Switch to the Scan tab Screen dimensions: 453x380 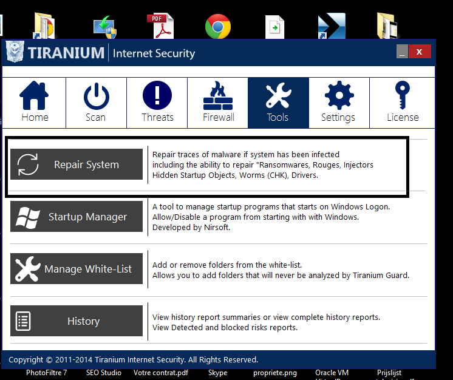point(96,103)
